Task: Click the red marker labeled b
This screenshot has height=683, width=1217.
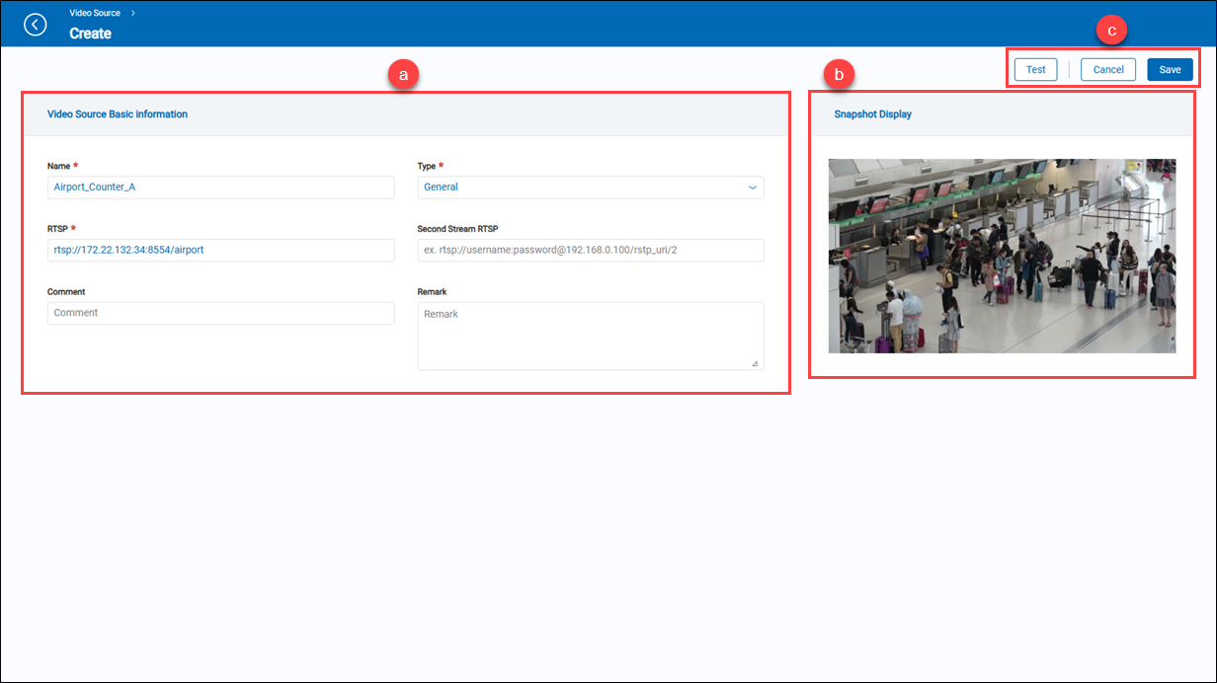Action: (839, 74)
